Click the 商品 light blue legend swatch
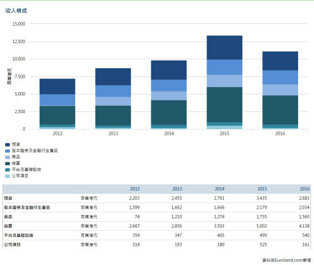Image resolution: width=314 pixels, height=265 pixels. tap(7, 157)
